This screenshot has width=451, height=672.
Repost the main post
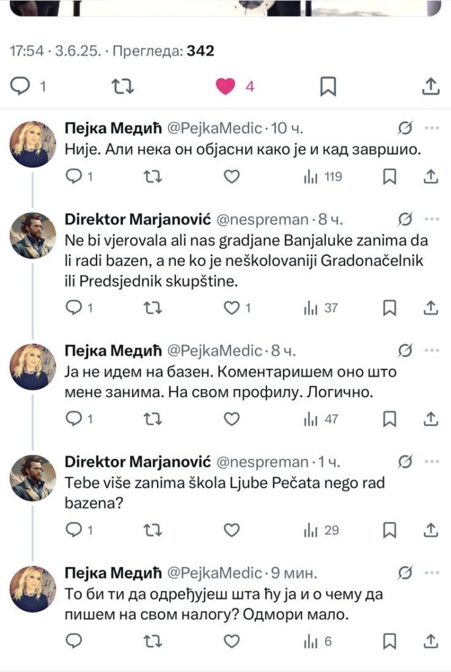(123, 87)
